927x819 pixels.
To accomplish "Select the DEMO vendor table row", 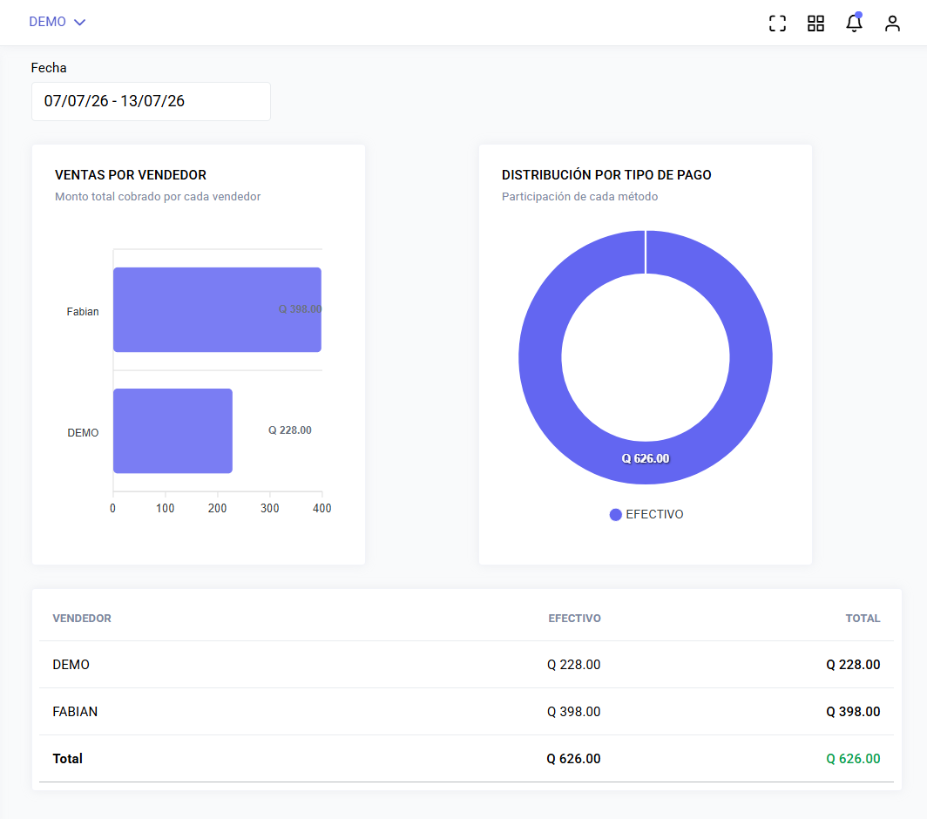I will click(x=466, y=665).
